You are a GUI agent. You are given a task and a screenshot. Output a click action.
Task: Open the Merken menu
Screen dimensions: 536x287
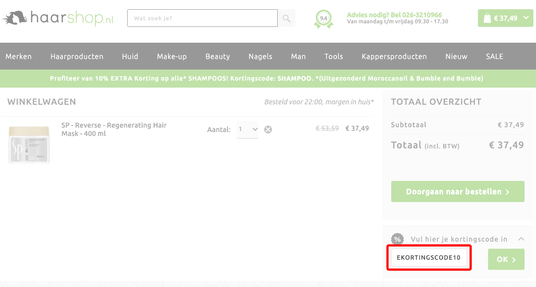pyautogui.click(x=18, y=56)
